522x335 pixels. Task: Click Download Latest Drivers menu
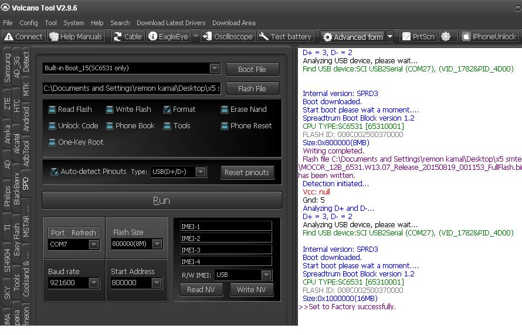[x=171, y=23]
